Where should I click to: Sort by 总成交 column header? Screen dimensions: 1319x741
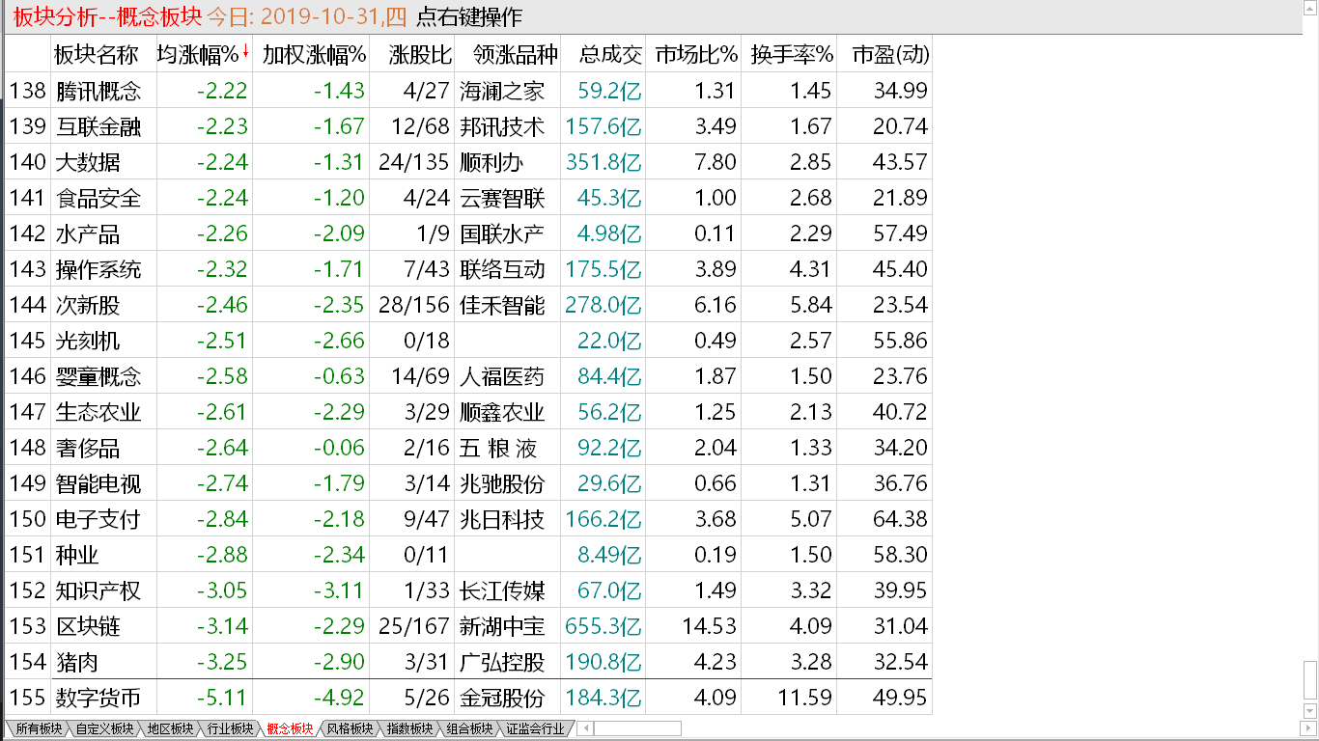pyautogui.click(x=611, y=55)
